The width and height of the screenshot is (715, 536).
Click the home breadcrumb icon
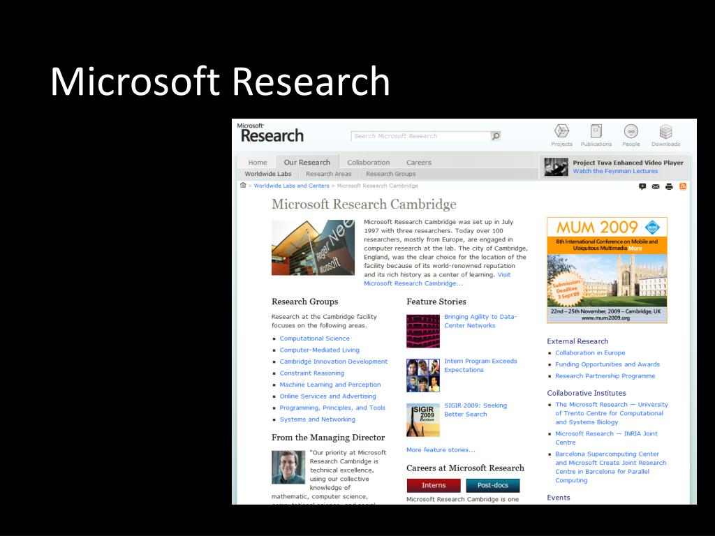point(243,186)
